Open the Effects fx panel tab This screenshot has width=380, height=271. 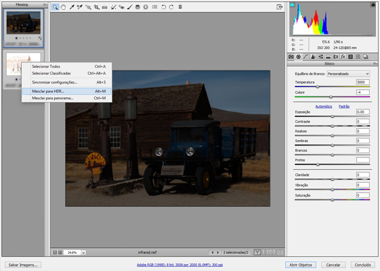pyautogui.click(x=343, y=57)
